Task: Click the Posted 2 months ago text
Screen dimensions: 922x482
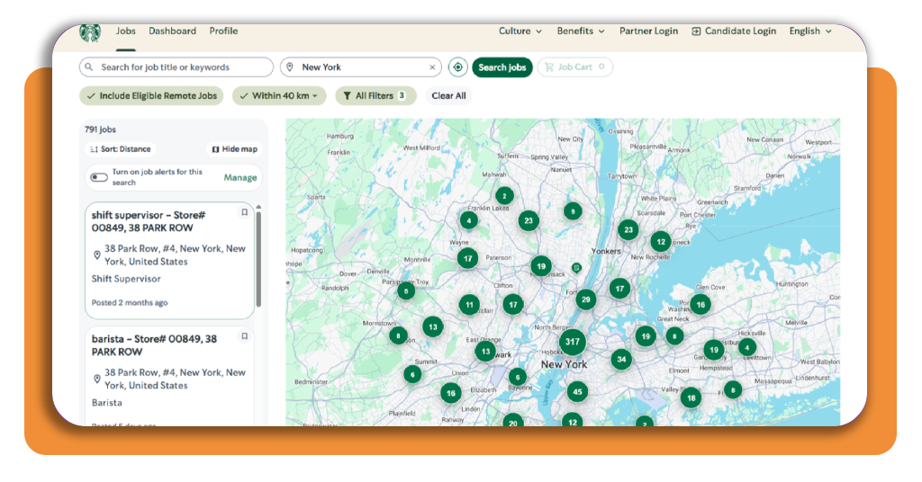Action: (130, 303)
